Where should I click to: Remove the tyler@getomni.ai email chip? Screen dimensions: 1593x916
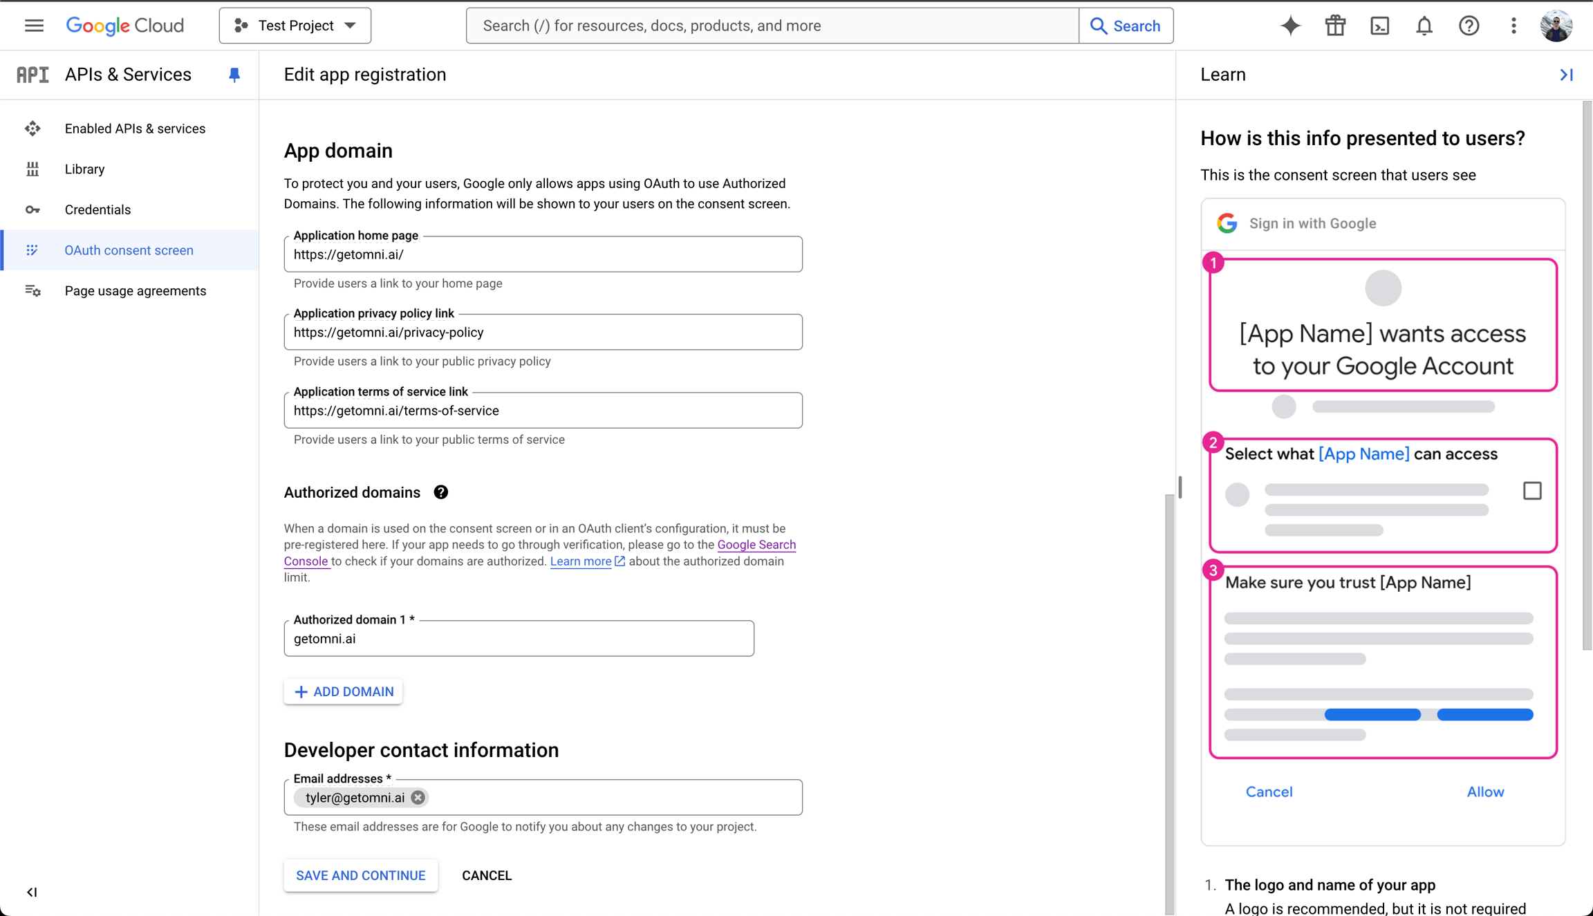(418, 797)
